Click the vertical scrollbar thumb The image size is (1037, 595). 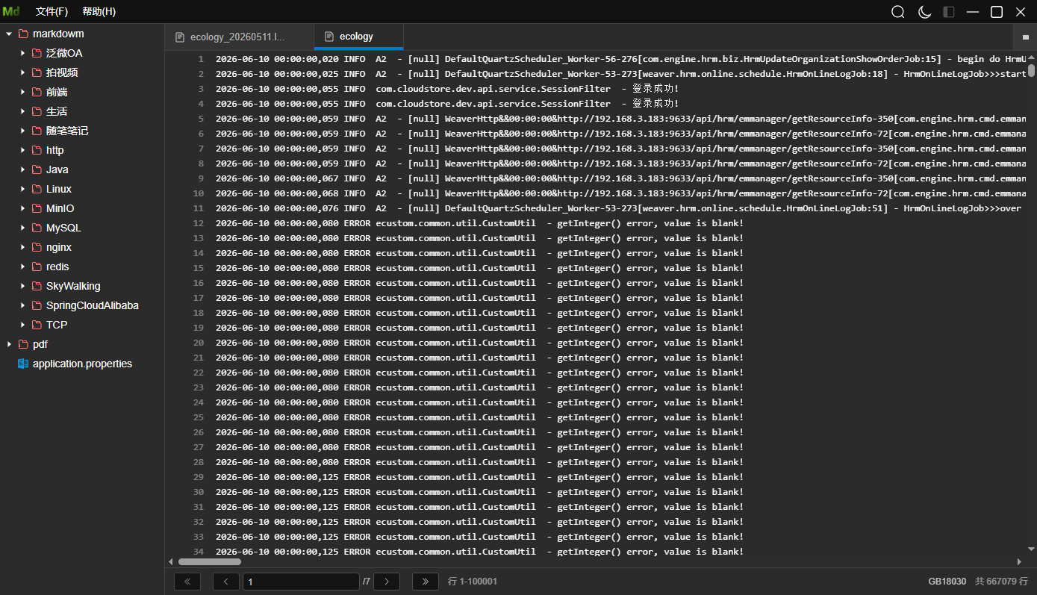pos(1031,71)
